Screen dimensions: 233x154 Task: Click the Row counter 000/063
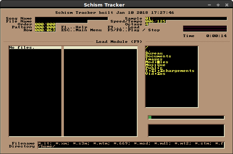45,30
